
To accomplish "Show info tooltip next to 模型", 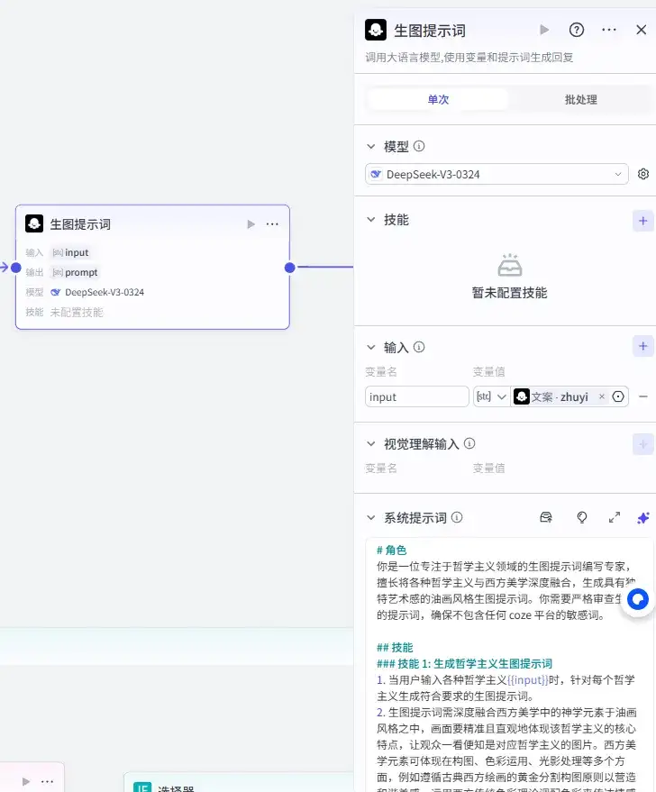I will (x=419, y=146).
